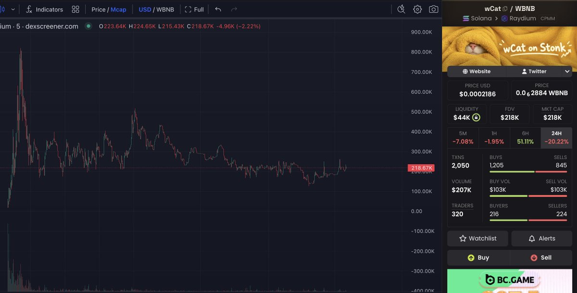Expand more links chevron beside Twitter
This screenshot has width=577, height=293.
coord(567,71)
